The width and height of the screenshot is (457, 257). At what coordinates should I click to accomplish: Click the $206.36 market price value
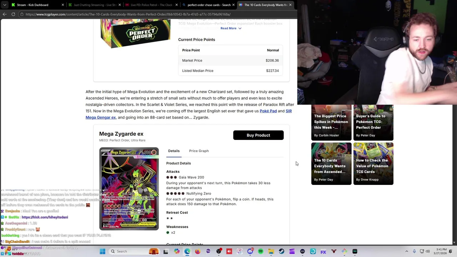(x=272, y=60)
